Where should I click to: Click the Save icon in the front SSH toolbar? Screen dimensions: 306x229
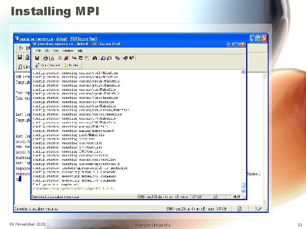pos(37,58)
